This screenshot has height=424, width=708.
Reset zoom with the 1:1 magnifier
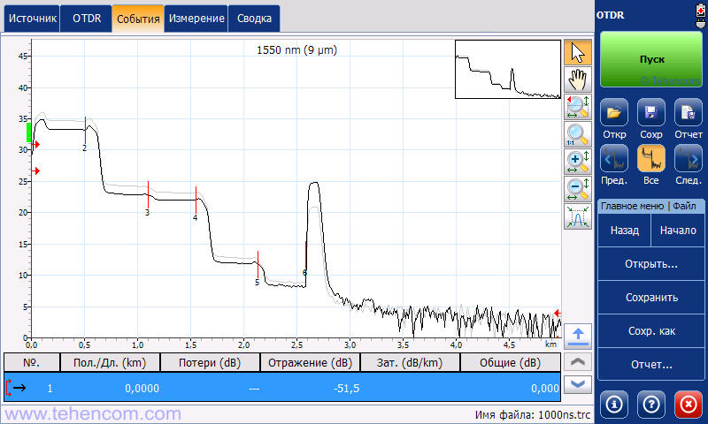[578, 134]
